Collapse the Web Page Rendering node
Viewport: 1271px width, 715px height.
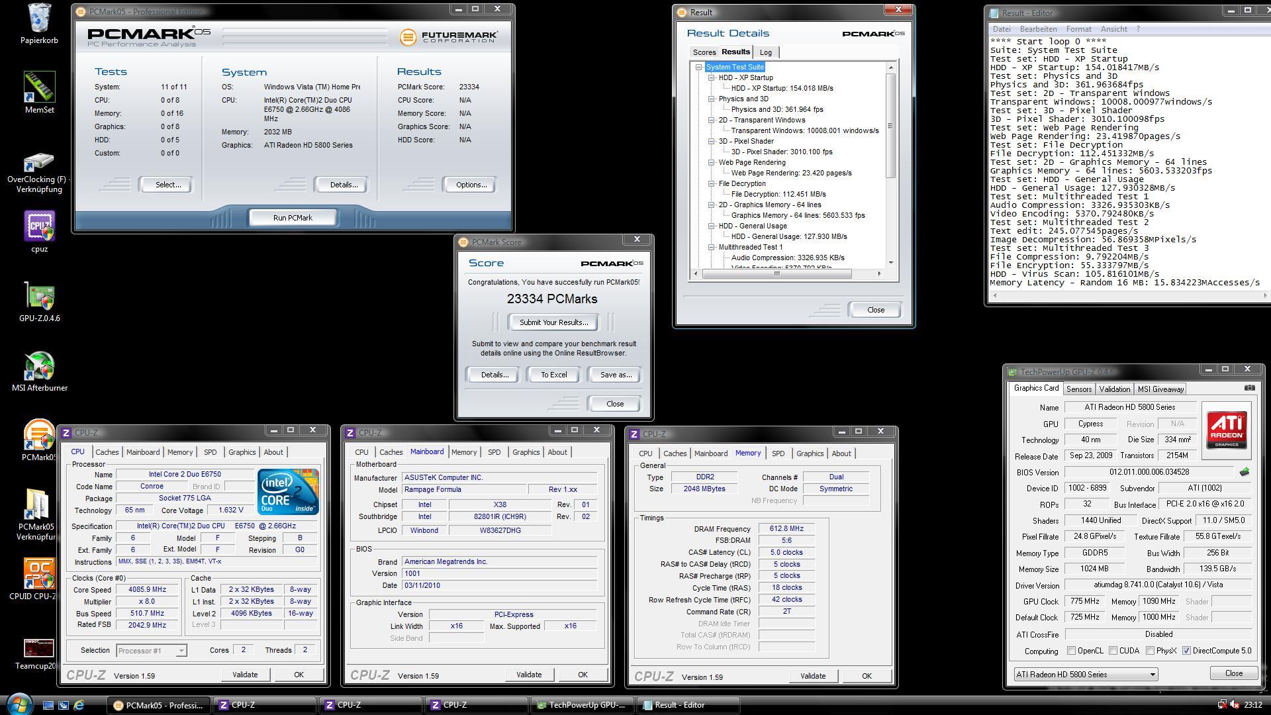(x=711, y=162)
